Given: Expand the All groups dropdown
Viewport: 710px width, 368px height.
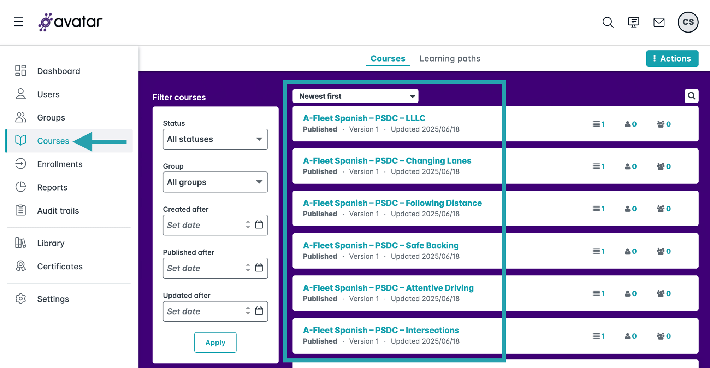Looking at the screenshot, I should point(215,182).
